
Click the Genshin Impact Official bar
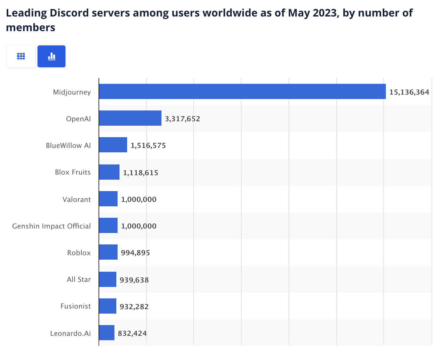pos(108,225)
